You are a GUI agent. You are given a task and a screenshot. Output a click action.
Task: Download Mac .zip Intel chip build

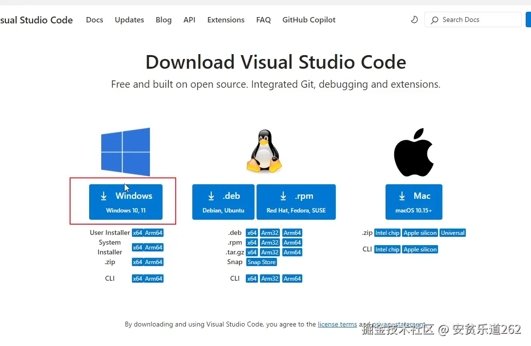(x=387, y=233)
